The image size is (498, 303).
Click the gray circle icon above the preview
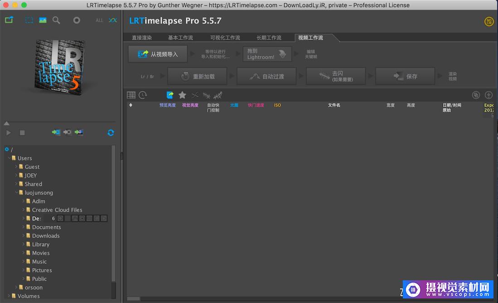click(x=77, y=20)
